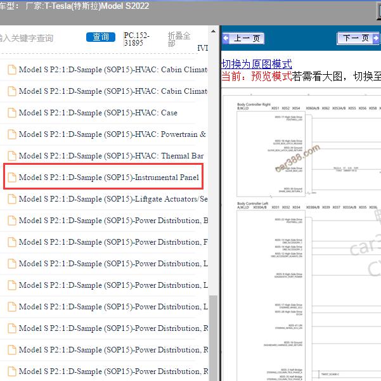Click file icon of HVAC: Thermal Bar row
381x381 pixels.
[x=12, y=156]
